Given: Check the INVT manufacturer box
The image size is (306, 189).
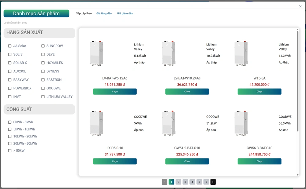Looking at the screenshot, I should [x=10, y=97].
